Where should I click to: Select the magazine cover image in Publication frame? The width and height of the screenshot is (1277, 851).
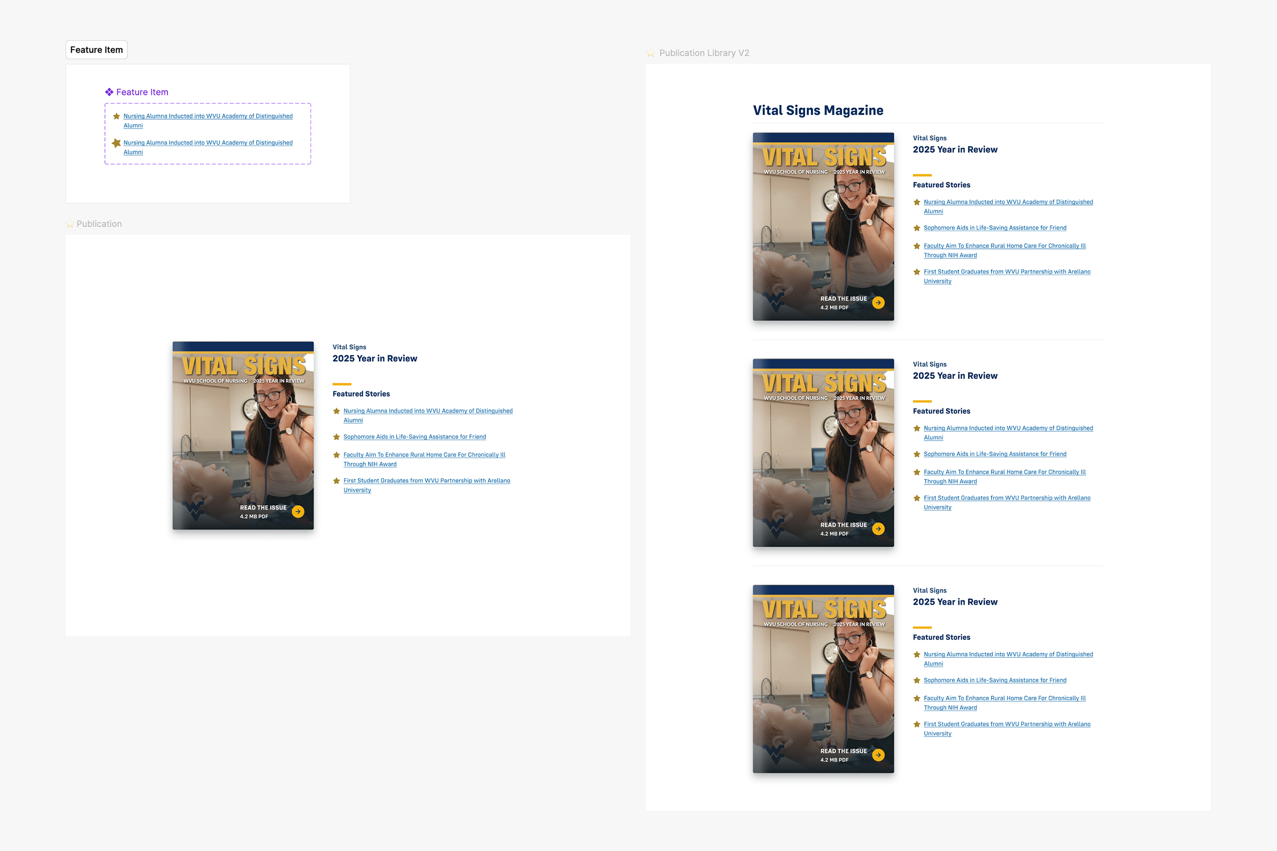tap(243, 435)
